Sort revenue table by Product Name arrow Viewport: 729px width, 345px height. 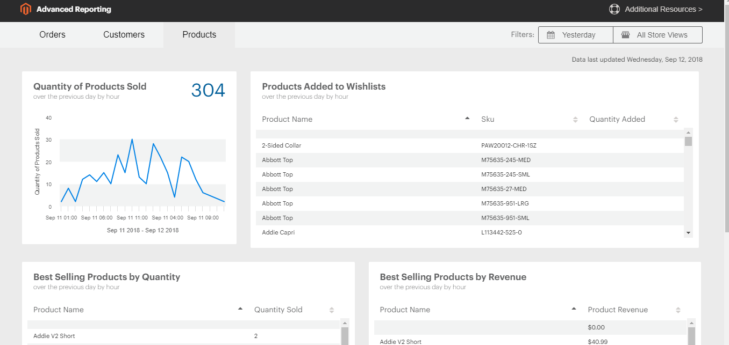574,309
